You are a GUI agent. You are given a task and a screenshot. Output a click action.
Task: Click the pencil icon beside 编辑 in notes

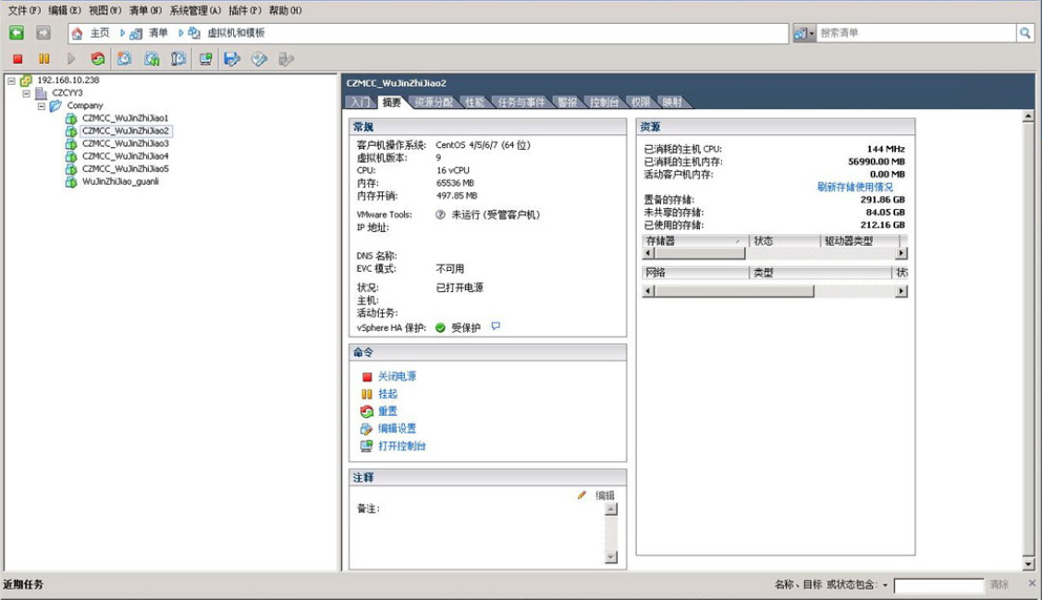(582, 495)
